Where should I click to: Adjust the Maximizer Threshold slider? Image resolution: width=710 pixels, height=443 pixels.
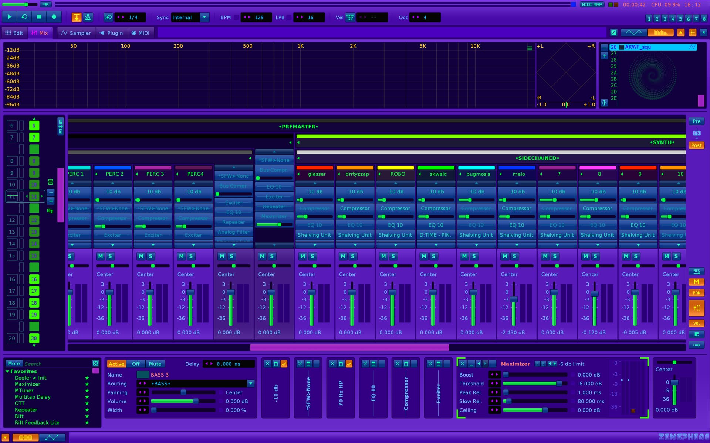point(535,384)
